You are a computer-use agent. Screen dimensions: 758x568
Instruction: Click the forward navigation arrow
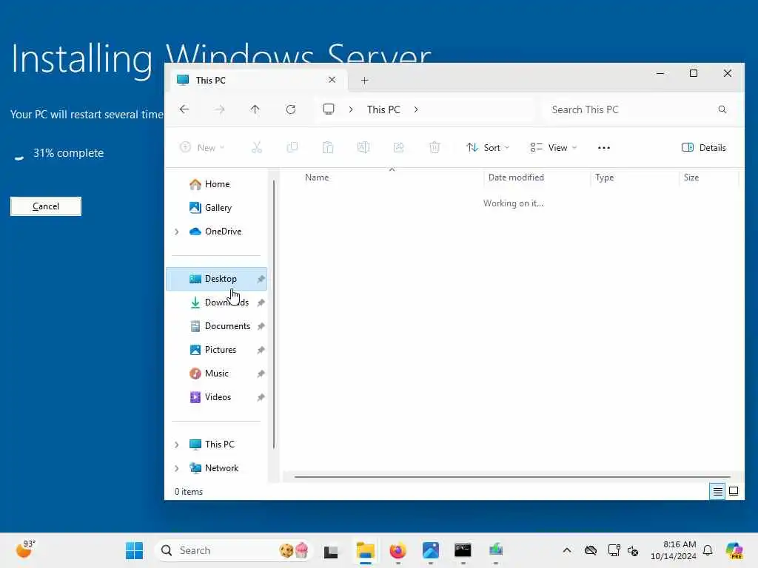click(x=220, y=109)
